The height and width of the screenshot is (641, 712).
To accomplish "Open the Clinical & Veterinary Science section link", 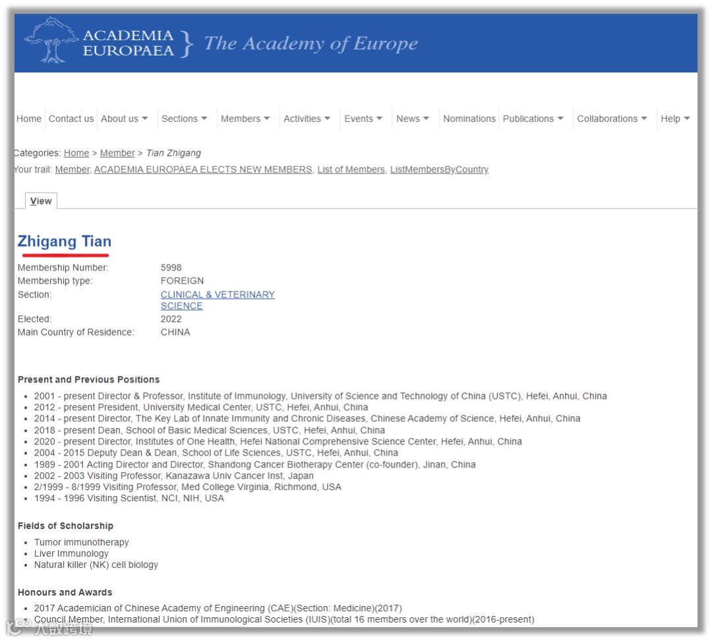I will tap(218, 300).
